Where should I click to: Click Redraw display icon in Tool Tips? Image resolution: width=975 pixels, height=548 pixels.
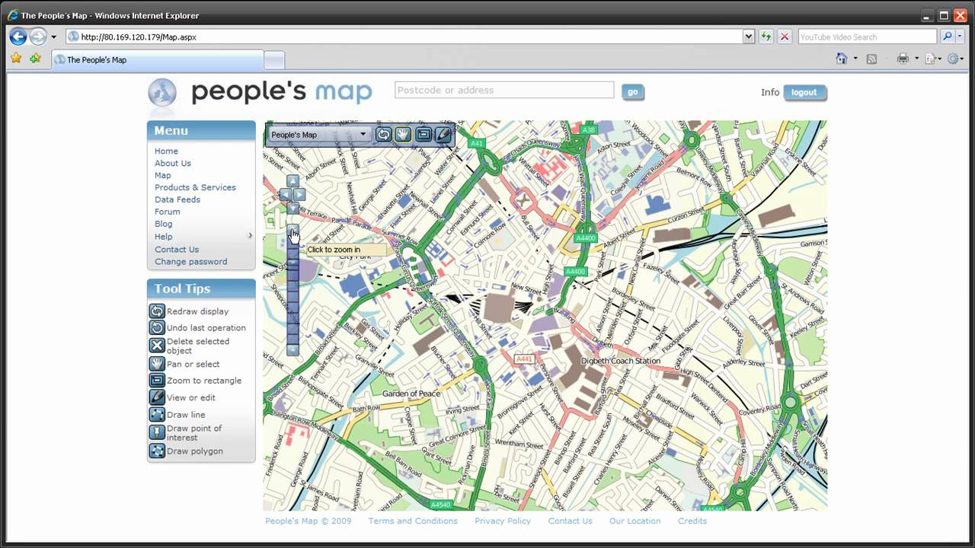point(157,311)
